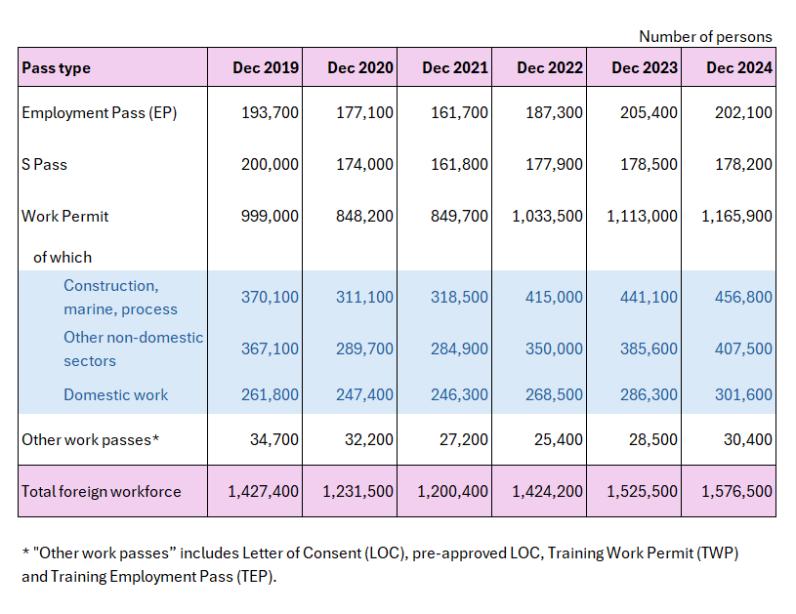The width and height of the screenshot is (796, 614).
Task: Click the Pass type column header
Action: 56,67
